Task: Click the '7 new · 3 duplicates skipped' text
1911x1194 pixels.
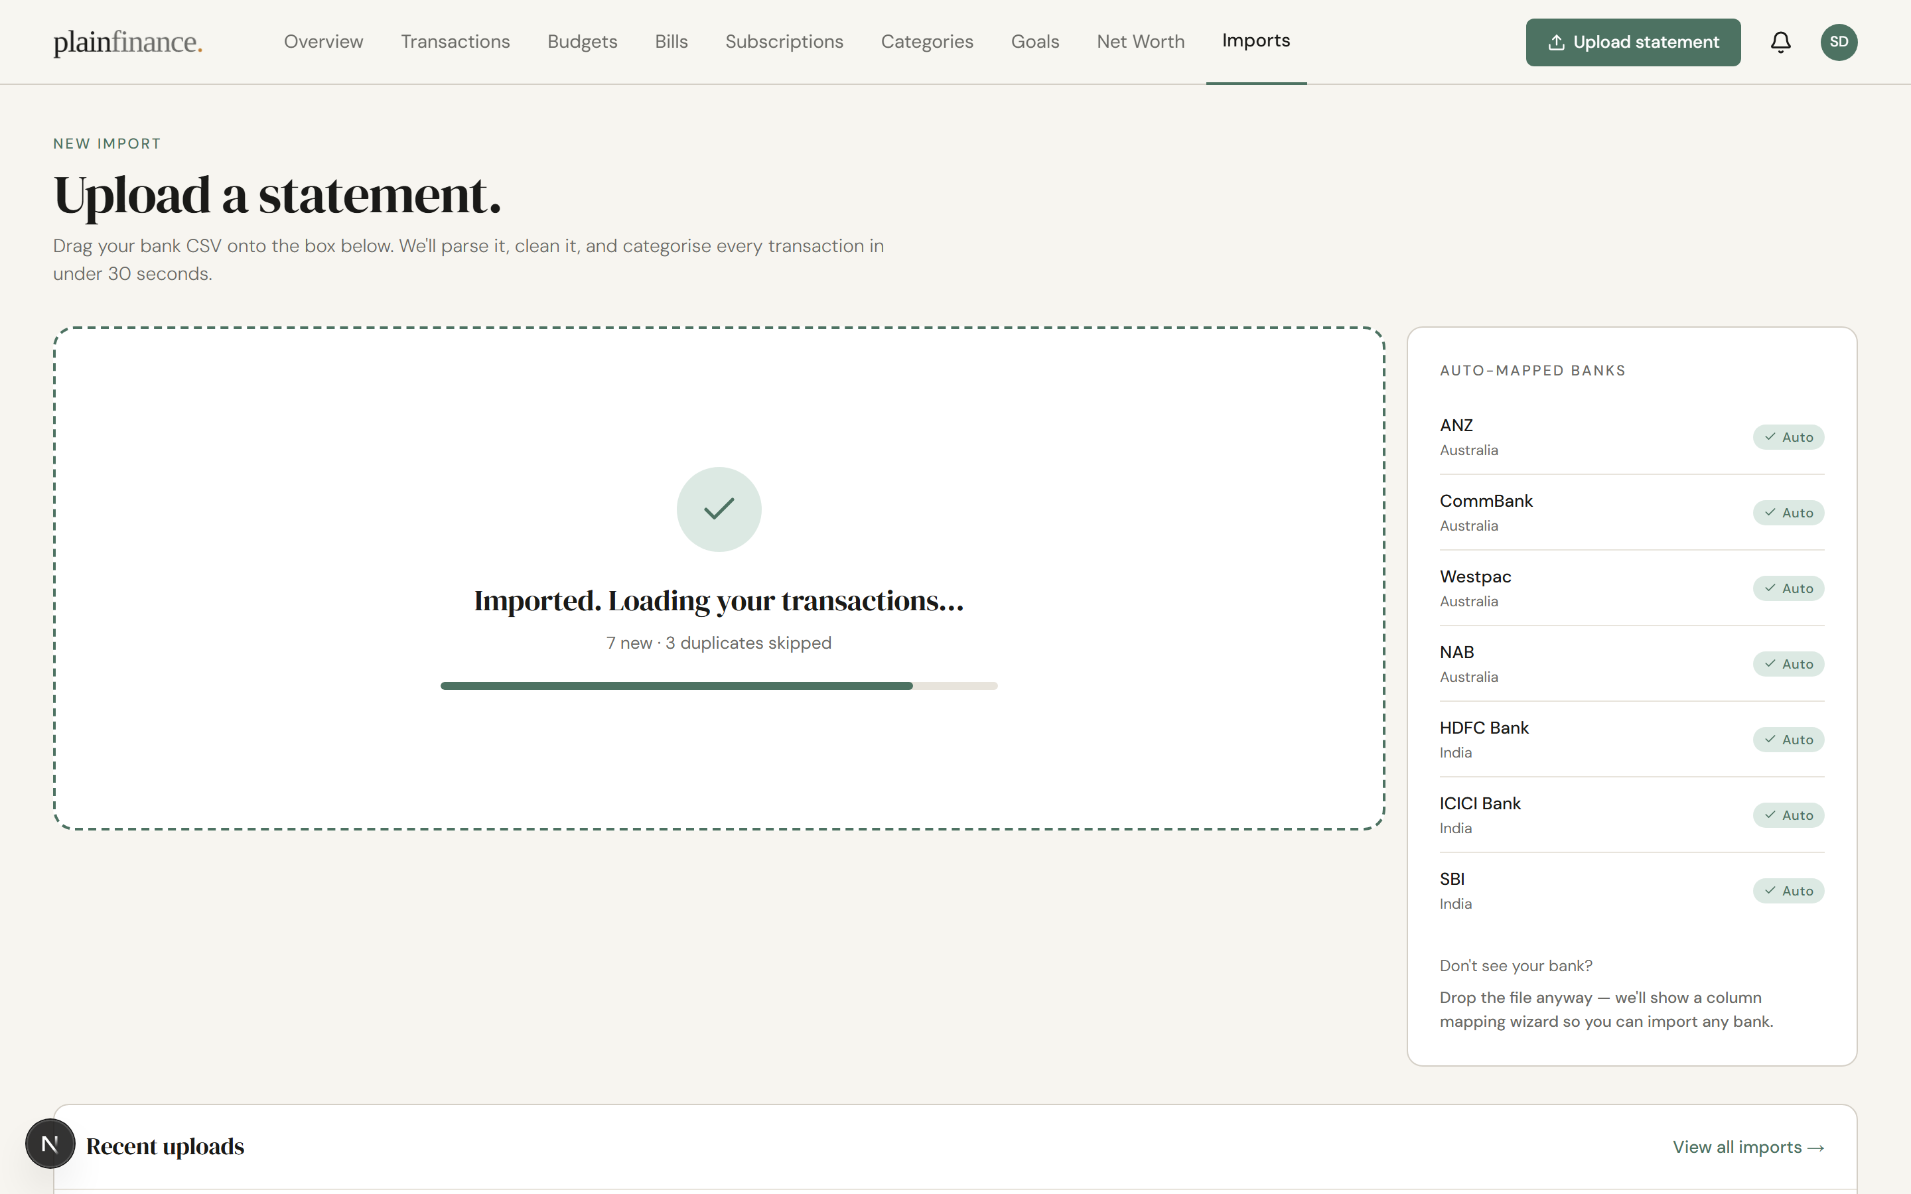Action: (719, 643)
